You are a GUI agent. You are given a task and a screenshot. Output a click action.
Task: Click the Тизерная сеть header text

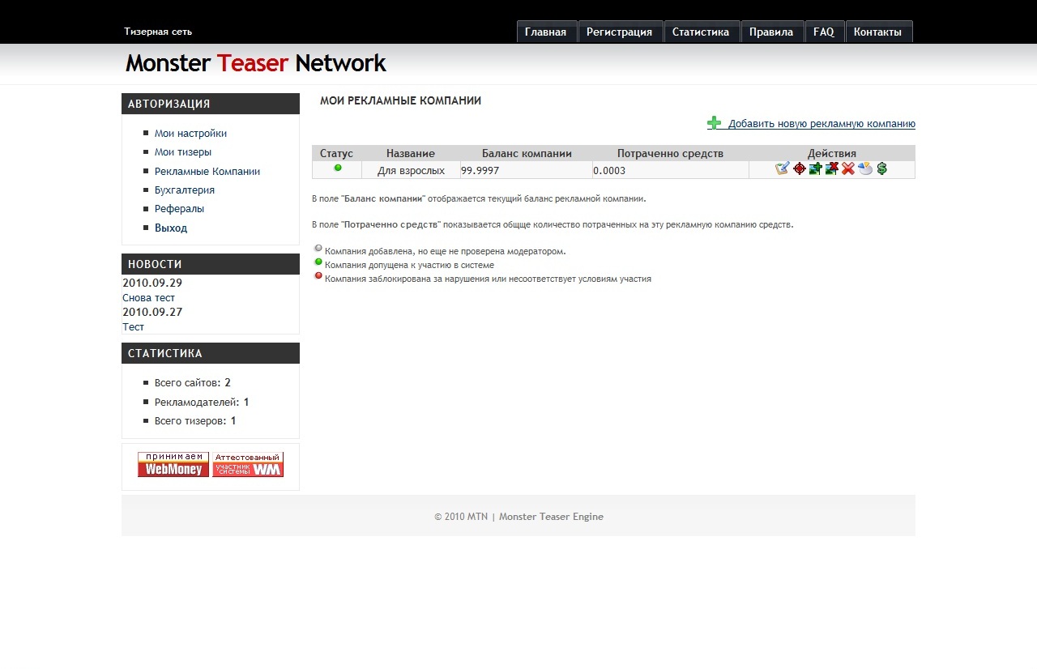pyautogui.click(x=158, y=32)
